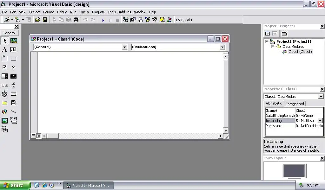This screenshot has width=325, height=190.
Task: Open the Class1 ClassModule object dropdown
Action: [321, 97]
